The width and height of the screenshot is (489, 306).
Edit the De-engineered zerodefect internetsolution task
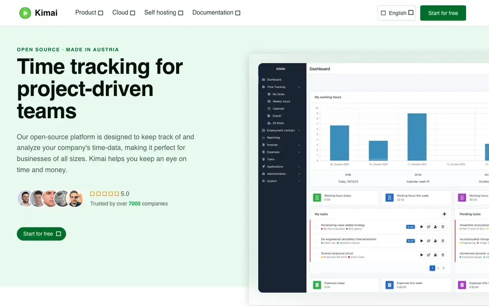(x=428, y=241)
